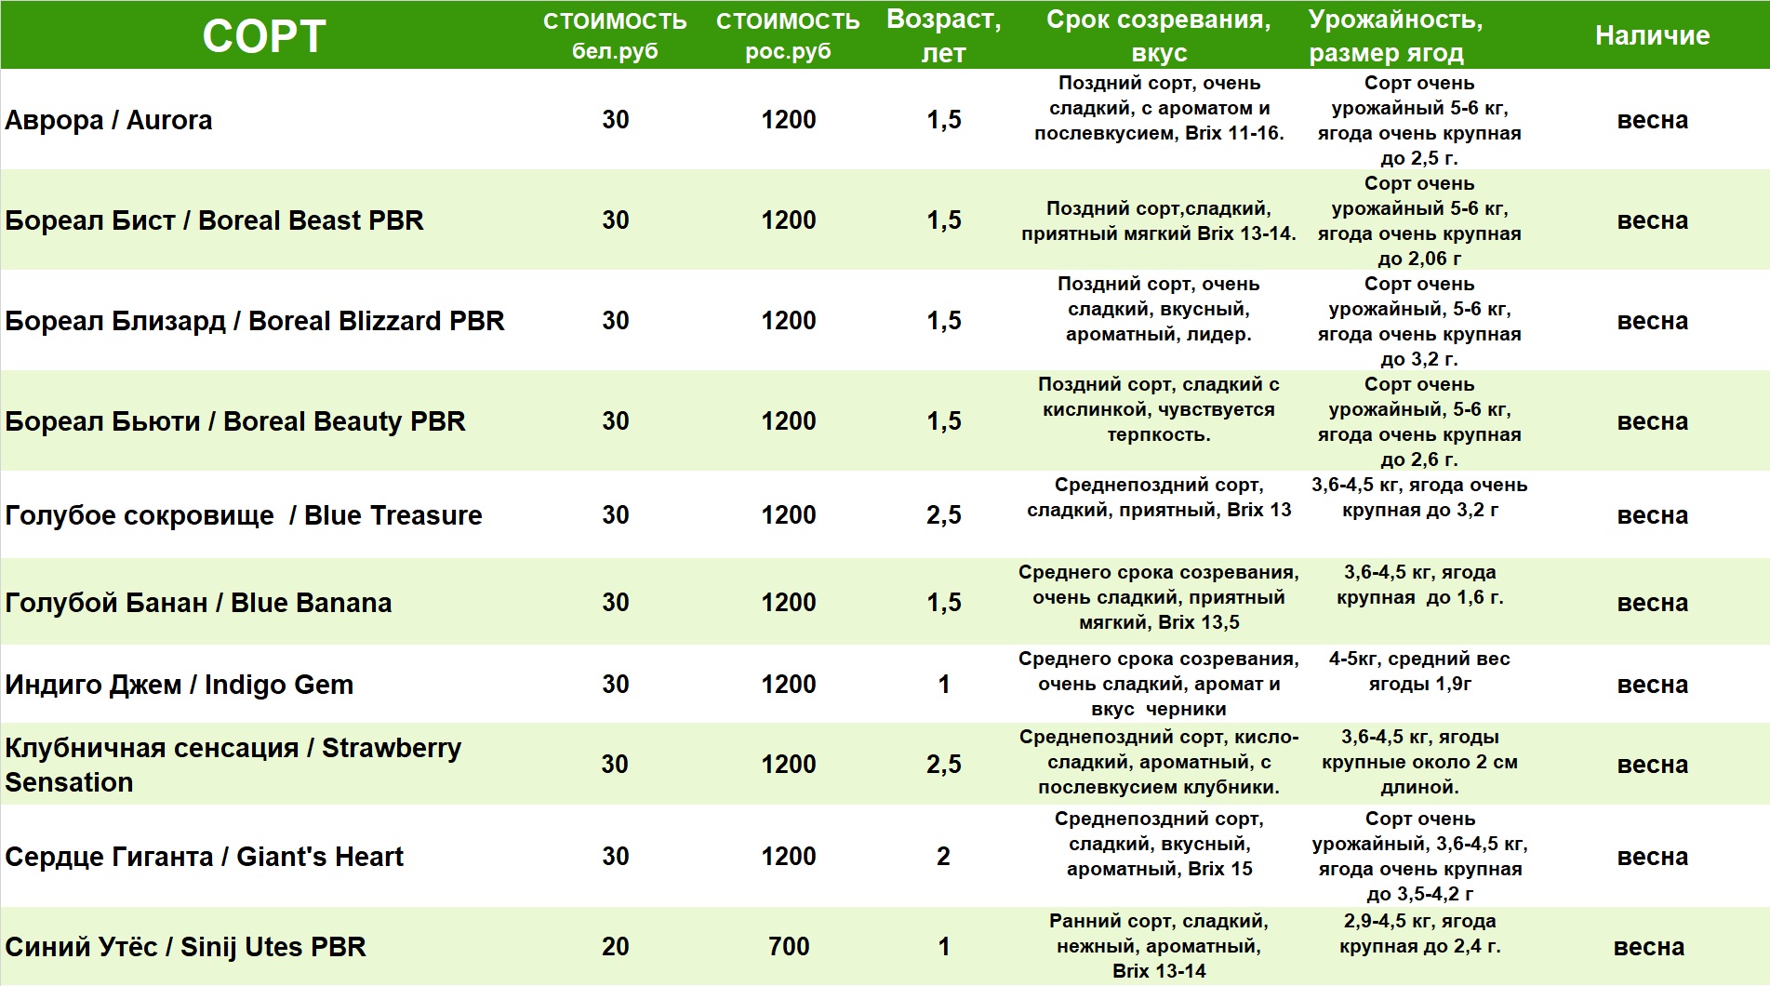Select Синий Утёс / Sinij Utes PBR
This screenshot has width=1770, height=986.
(185, 947)
